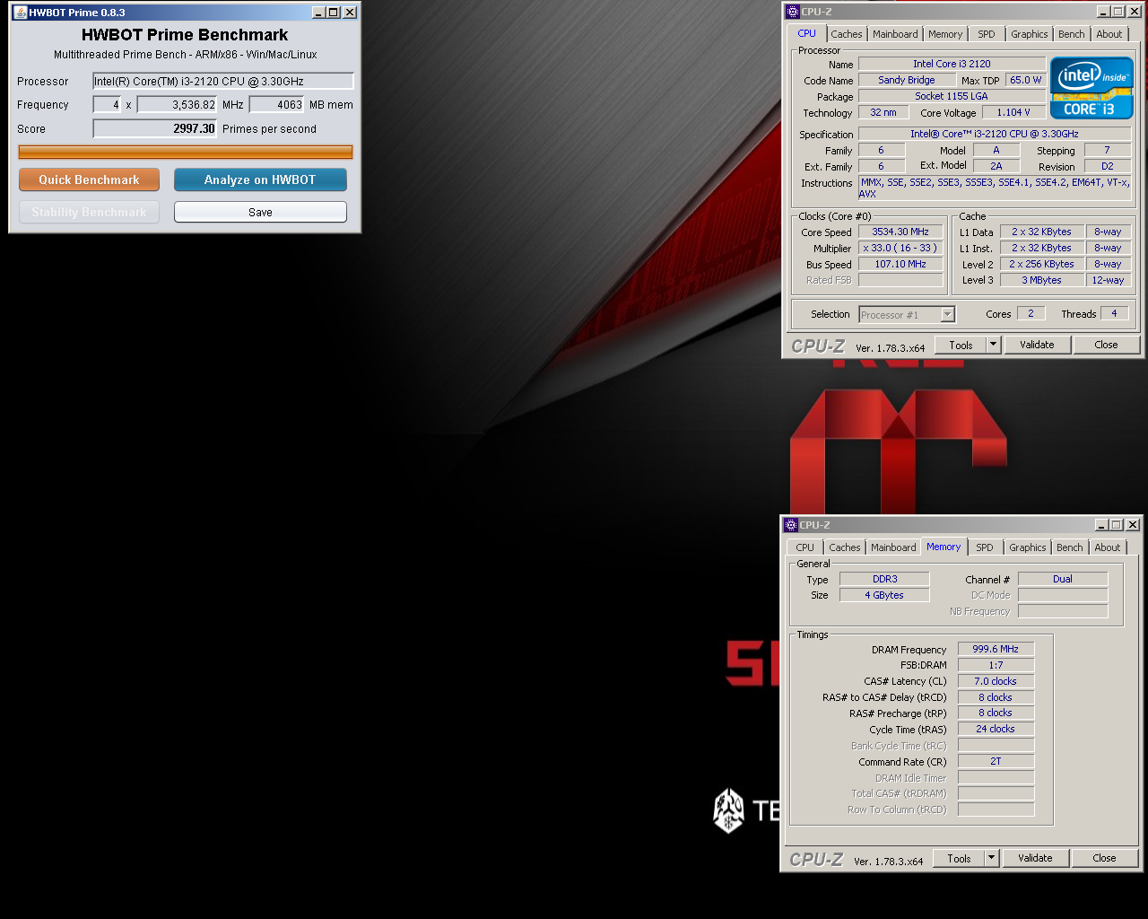Viewport: 1148px width, 919px height.
Task: Open Caches tab in upper CPU-Z window
Action: (x=846, y=34)
